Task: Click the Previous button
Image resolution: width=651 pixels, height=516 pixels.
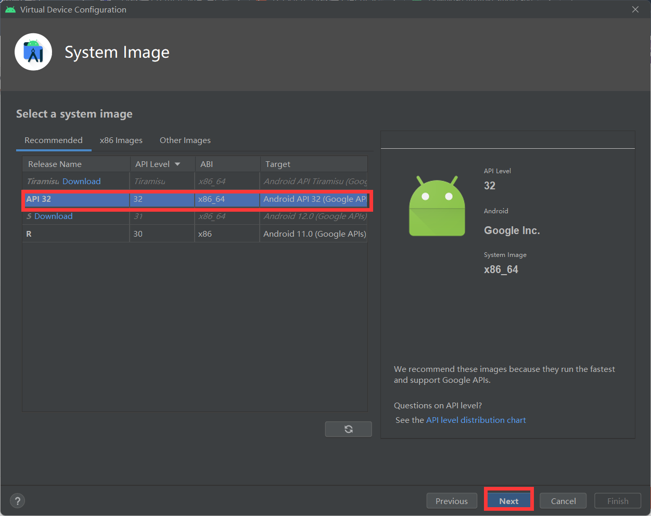Action: tap(452, 501)
